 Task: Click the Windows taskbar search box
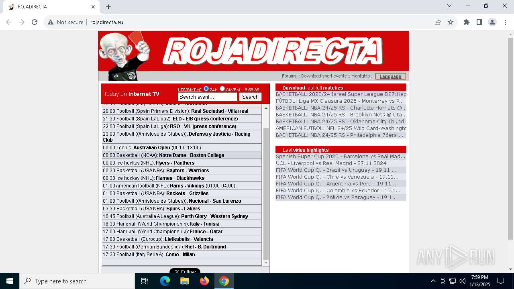pyautogui.click(x=77, y=281)
